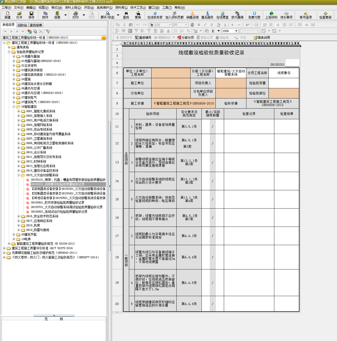337x341 pixels.
Task: Open 填表说明 form instructions
Action: 262,38
